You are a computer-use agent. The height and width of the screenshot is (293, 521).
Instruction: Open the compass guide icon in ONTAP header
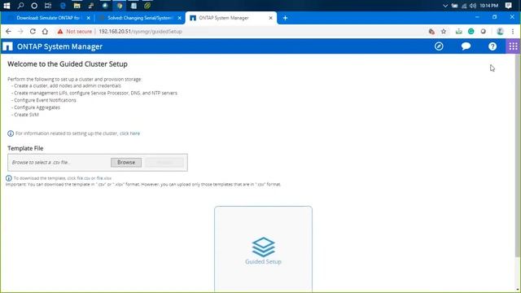tap(439, 46)
